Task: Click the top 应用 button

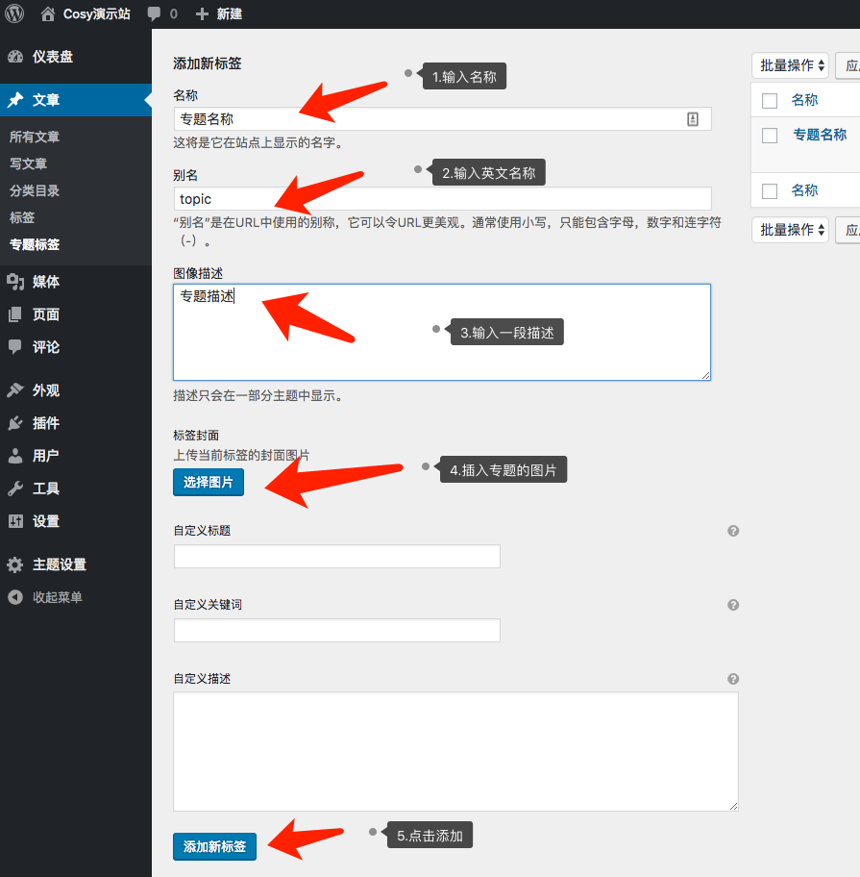Action: point(848,65)
